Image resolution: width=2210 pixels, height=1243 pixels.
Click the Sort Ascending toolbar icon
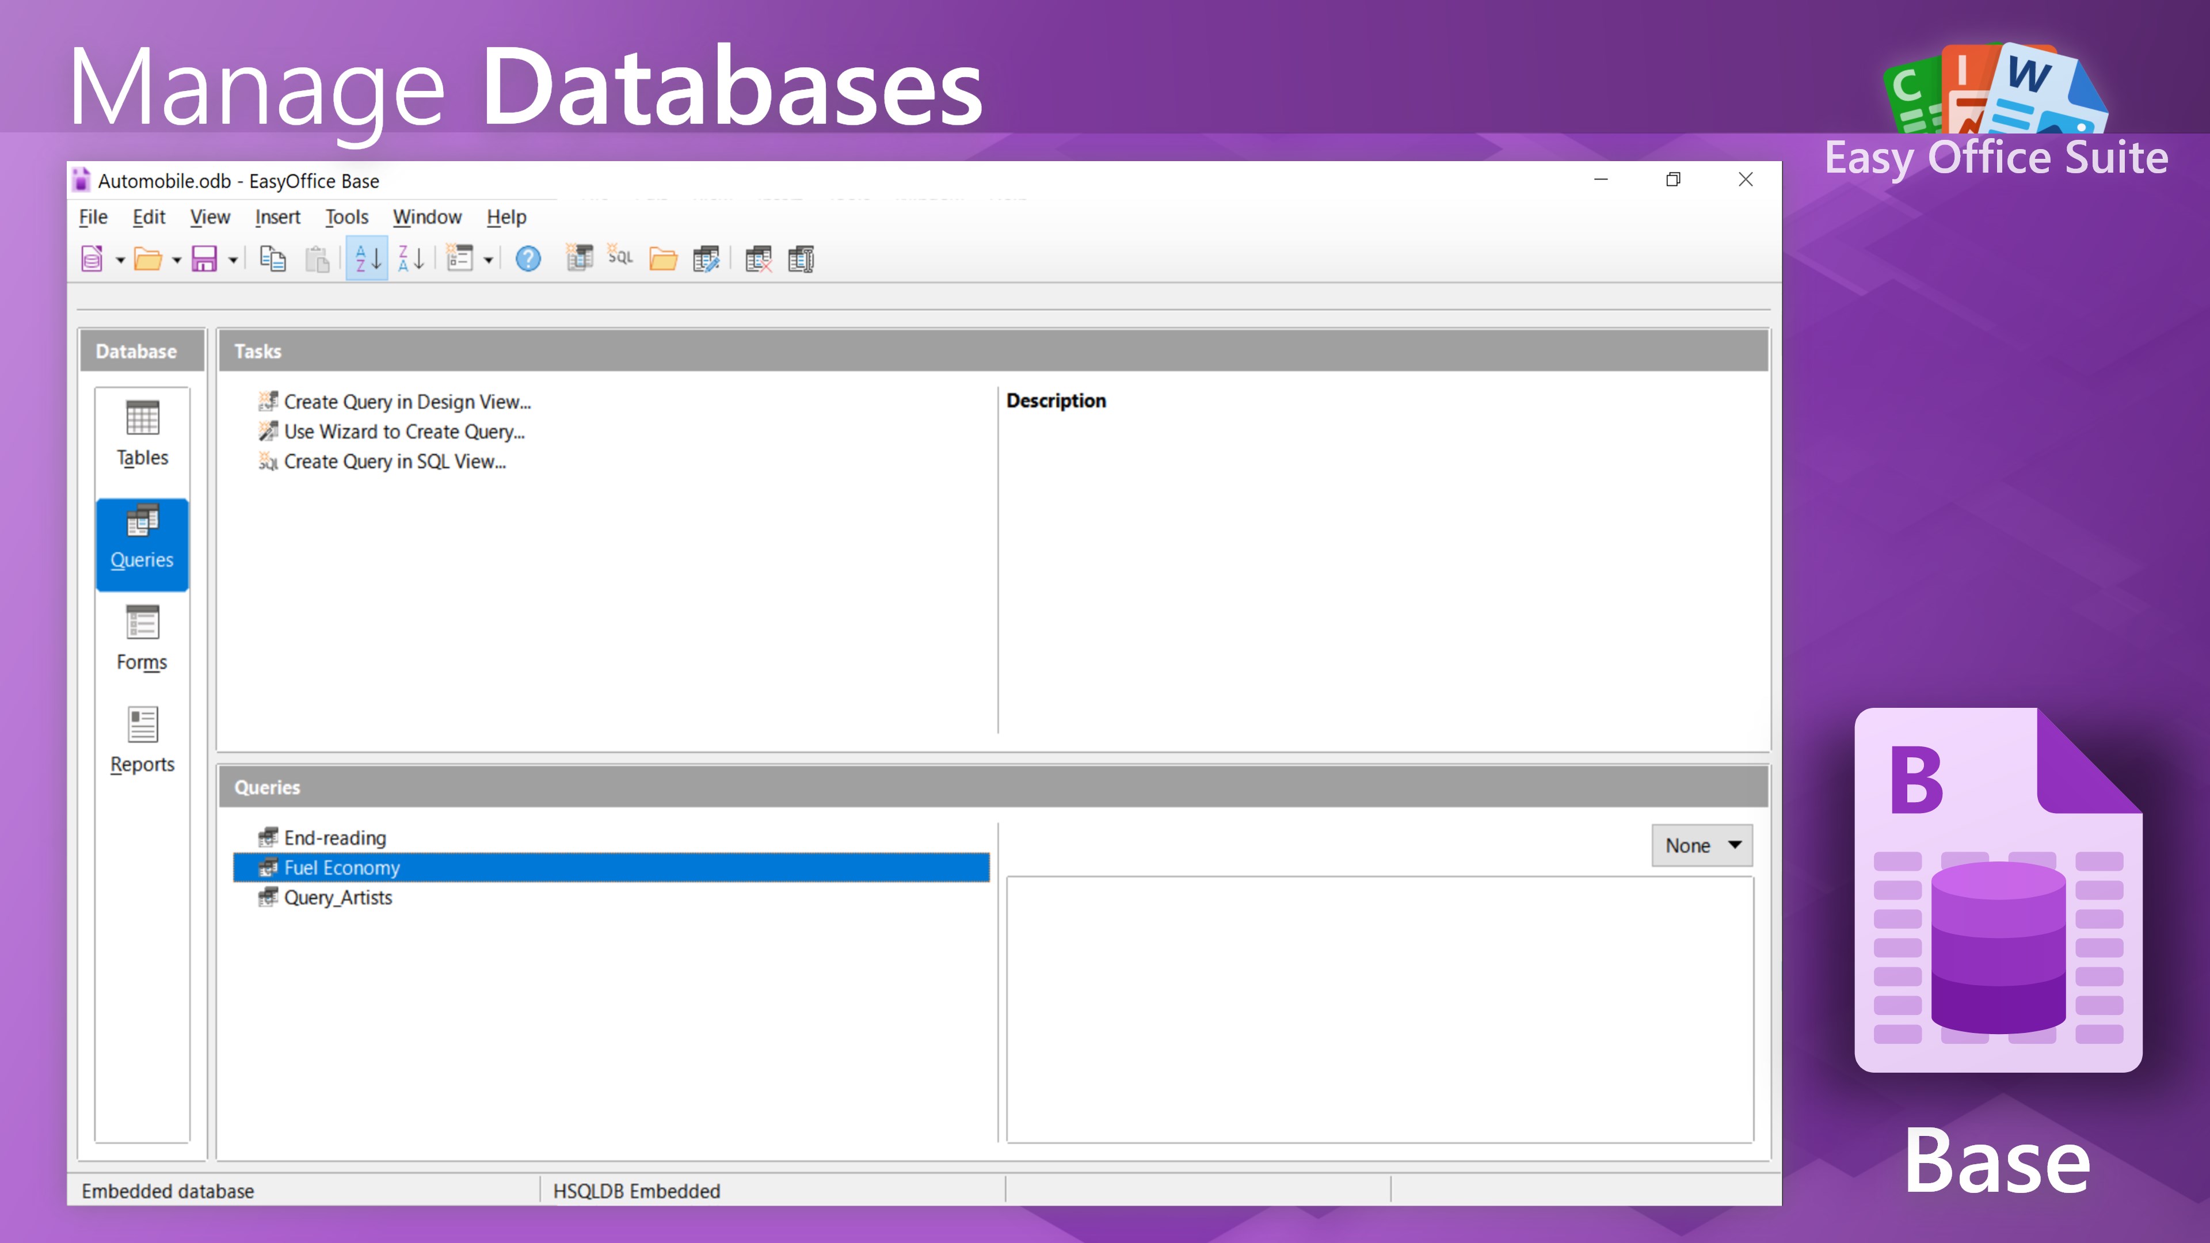367,258
